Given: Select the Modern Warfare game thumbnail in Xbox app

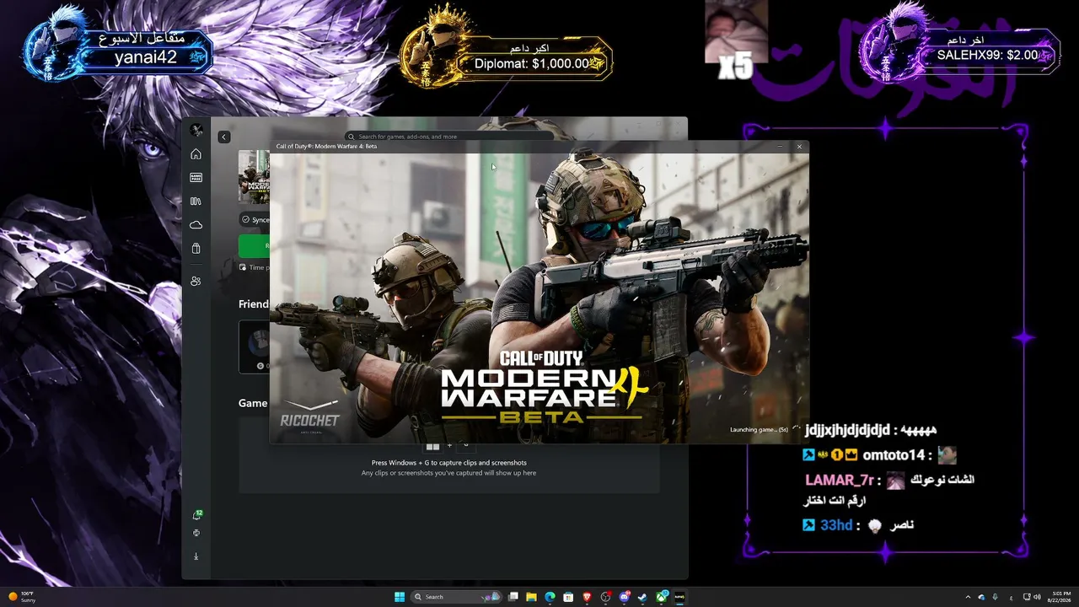Looking at the screenshot, I should (254, 177).
